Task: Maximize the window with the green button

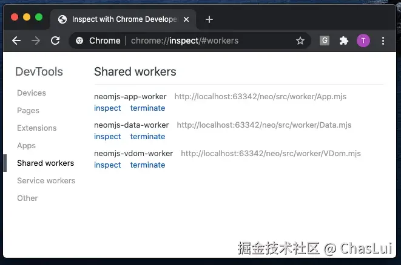Action: pos(39,17)
